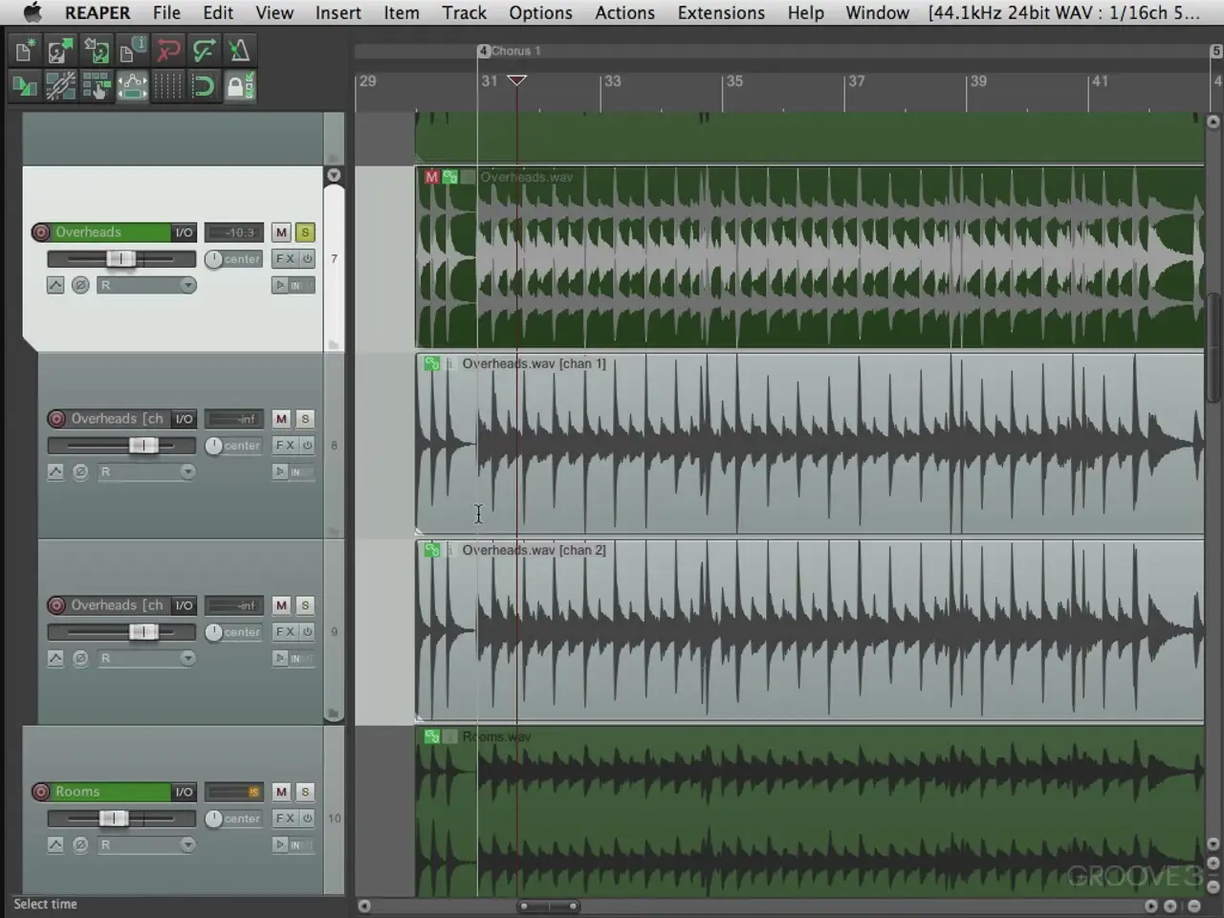Invert phase on the Overheads track 7
The height and width of the screenshot is (918, 1224).
(x=80, y=285)
